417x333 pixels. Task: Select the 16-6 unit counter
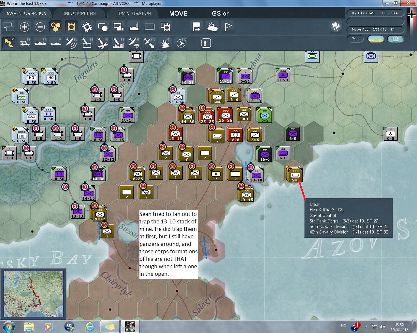[x=265, y=154]
